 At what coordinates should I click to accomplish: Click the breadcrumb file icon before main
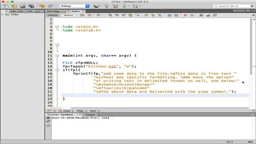pyautogui.click(x=49, y=111)
